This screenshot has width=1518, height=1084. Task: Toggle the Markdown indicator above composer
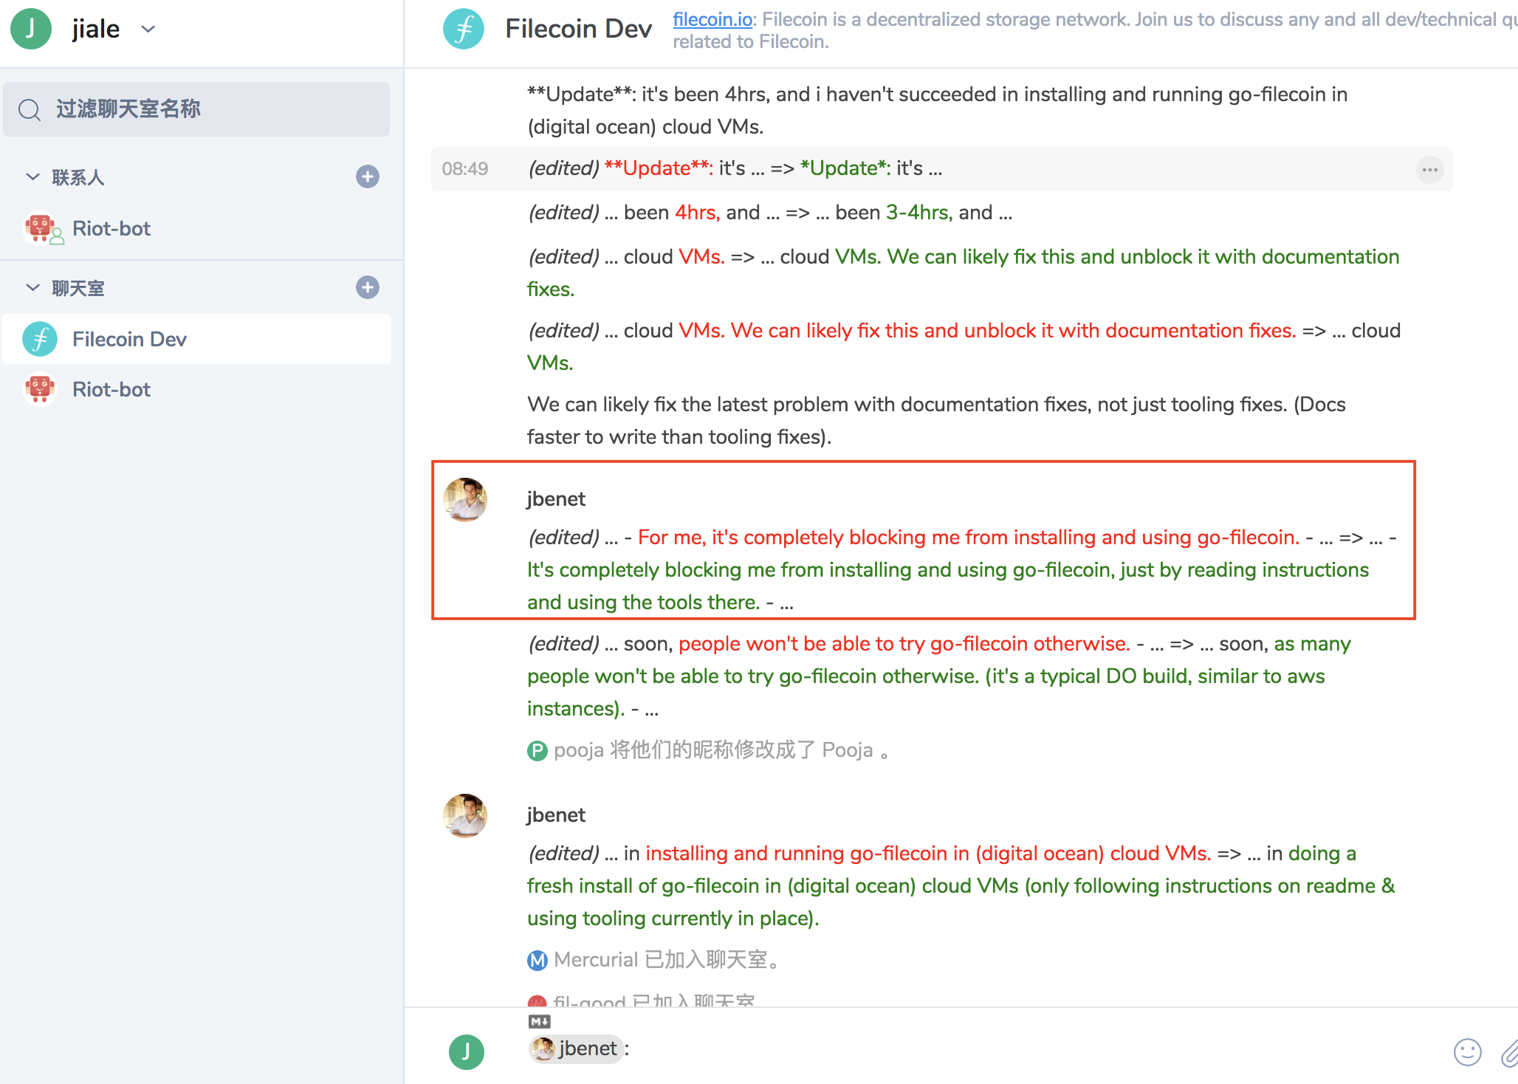tap(539, 1022)
